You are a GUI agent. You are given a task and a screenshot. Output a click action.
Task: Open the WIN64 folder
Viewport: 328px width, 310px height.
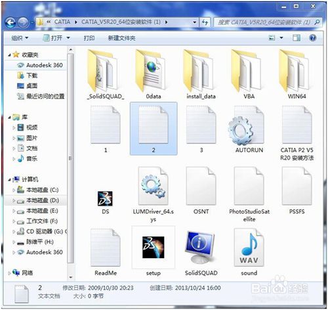coord(297,74)
